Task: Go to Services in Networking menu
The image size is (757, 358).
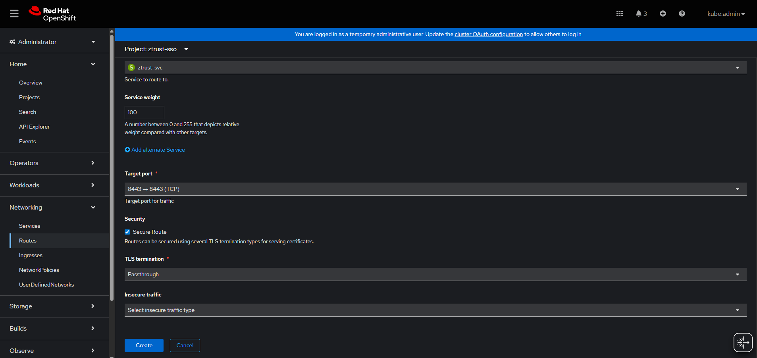Action: [30, 226]
